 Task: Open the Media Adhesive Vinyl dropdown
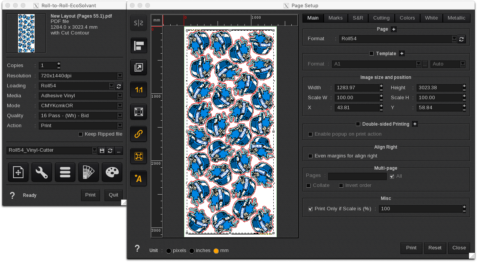[120, 96]
